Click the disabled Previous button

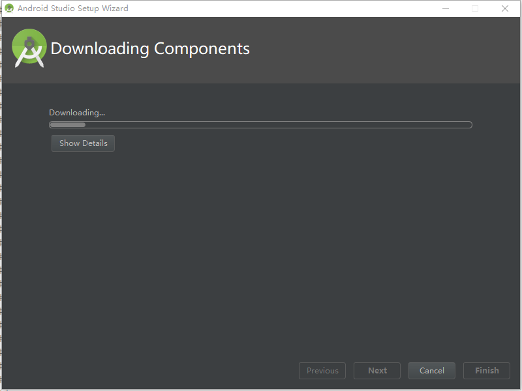tap(322, 370)
